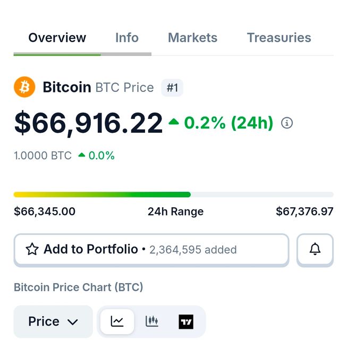Switch to the line chart view
Screen dimensions: 347x340
(x=117, y=321)
